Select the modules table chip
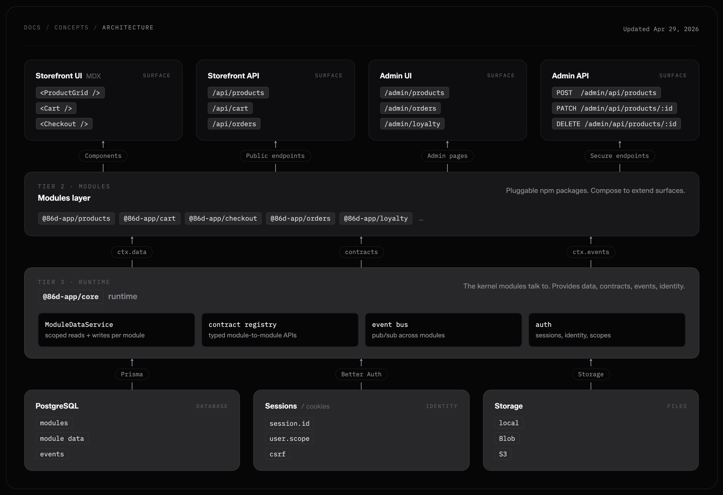The image size is (723, 495). click(54, 423)
